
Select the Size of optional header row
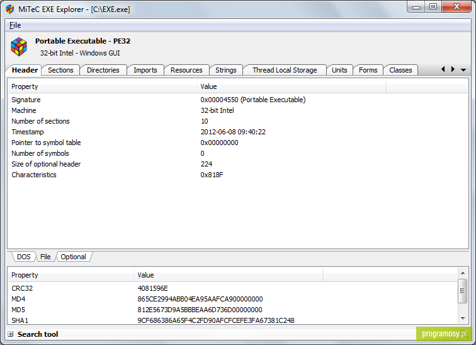pos(238,164)
